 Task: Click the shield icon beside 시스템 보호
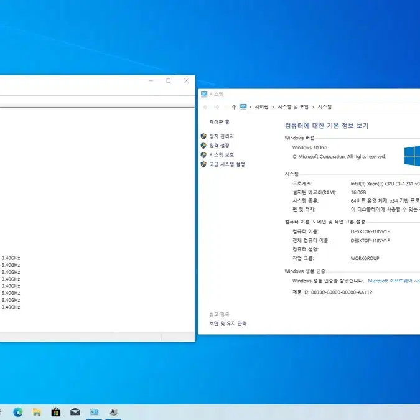203,155
